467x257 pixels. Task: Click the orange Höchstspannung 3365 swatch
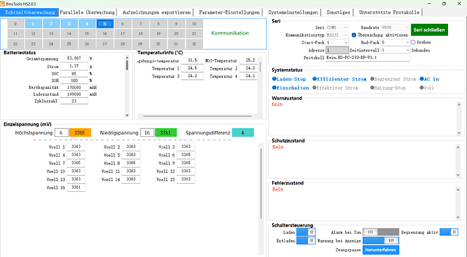80,133
